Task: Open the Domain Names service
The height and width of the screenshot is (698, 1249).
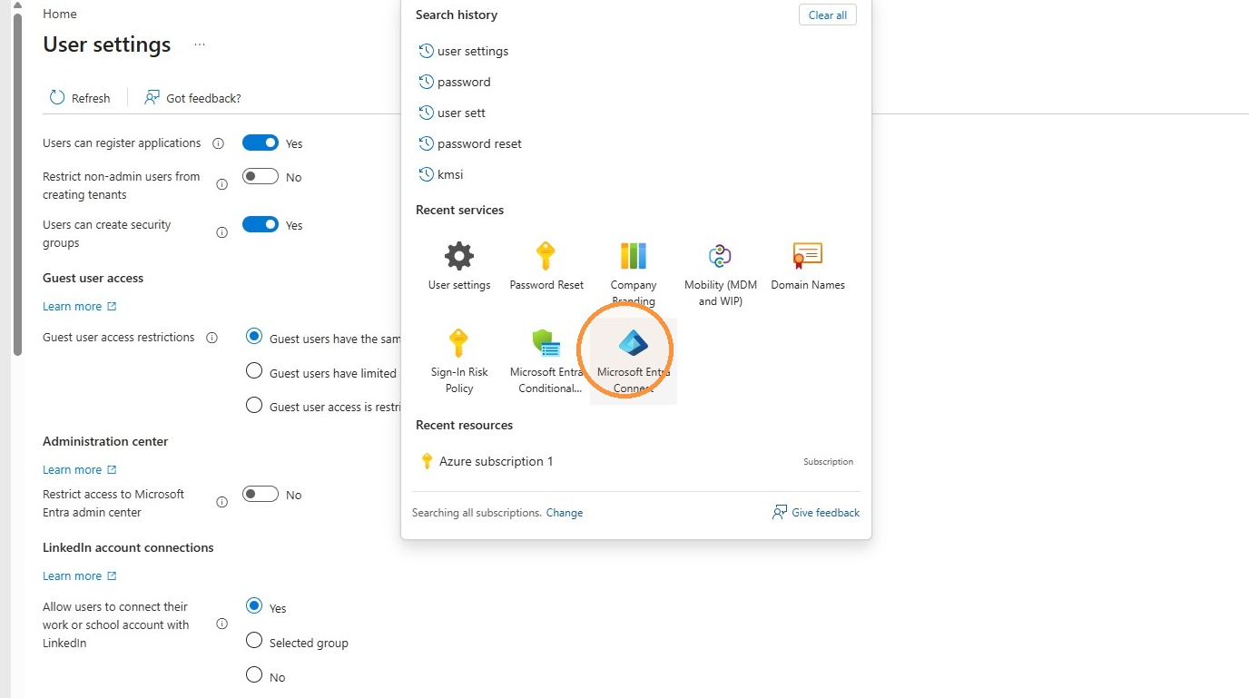Action: [x=808, y=267]
